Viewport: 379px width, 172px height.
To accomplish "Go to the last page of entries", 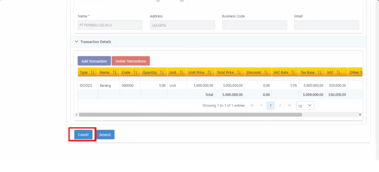I will 289,106.
